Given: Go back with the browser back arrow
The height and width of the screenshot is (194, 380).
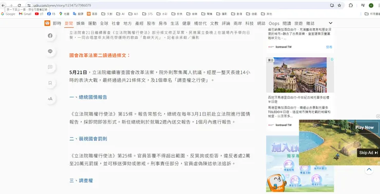Looking at the screenshot, I should pos(3,5).
